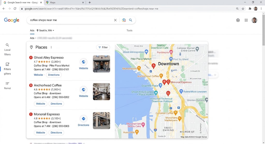Open the Filters coffee cup sidebar item

[x=7, y=69]
